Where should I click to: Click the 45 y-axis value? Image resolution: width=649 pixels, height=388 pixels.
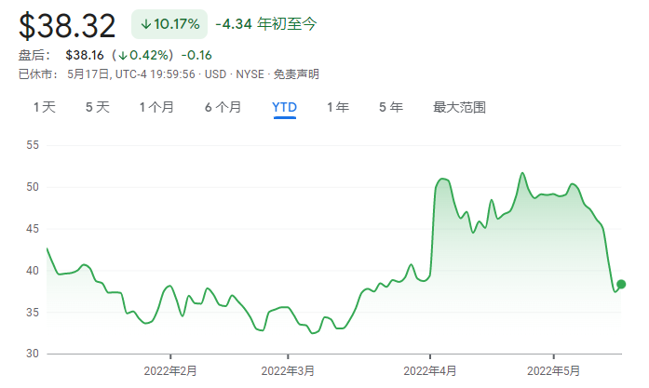click(x=33, y=229)
